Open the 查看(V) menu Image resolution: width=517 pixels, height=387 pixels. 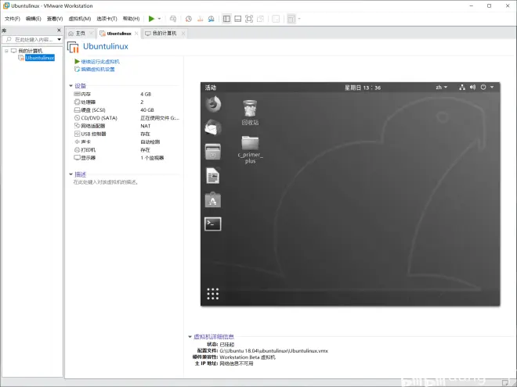pyautogui.click(x=54, y=19)
